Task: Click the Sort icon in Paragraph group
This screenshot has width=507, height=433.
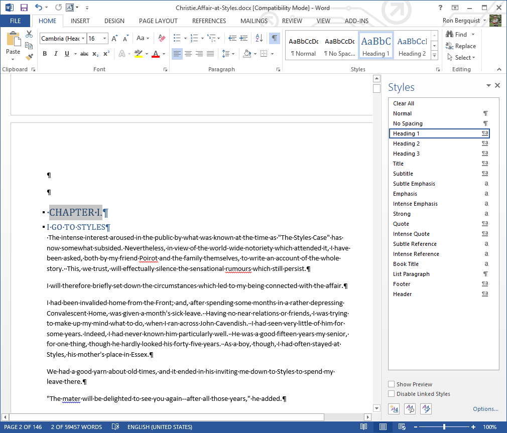Action: 259,38
